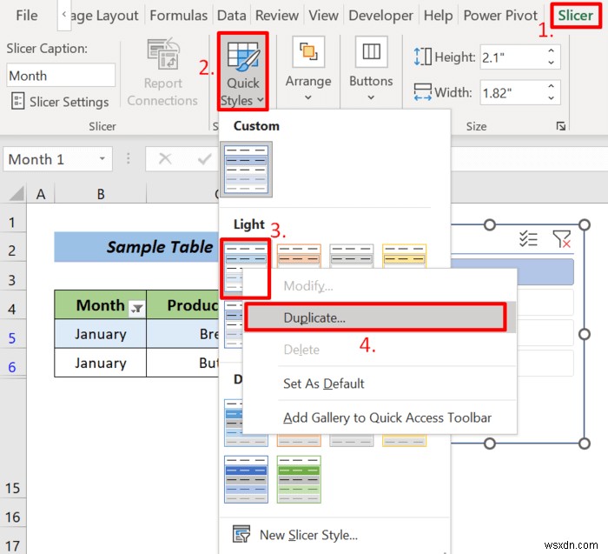Screen dimensions: 608x554
Task: Open the Month column filter dropdown
Action: tap(136, 308)
